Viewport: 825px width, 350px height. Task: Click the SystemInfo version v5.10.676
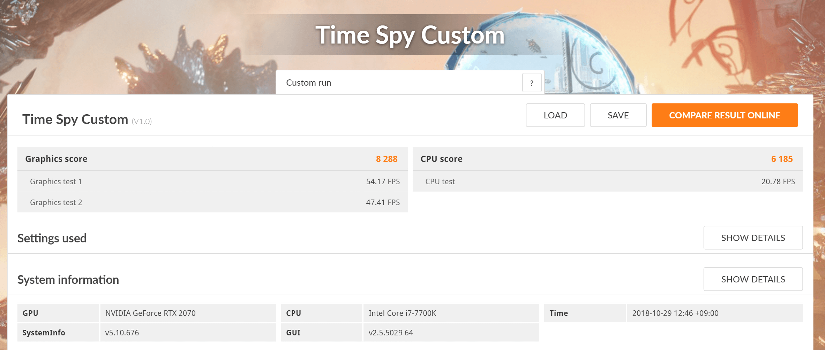tap(122, 333)
